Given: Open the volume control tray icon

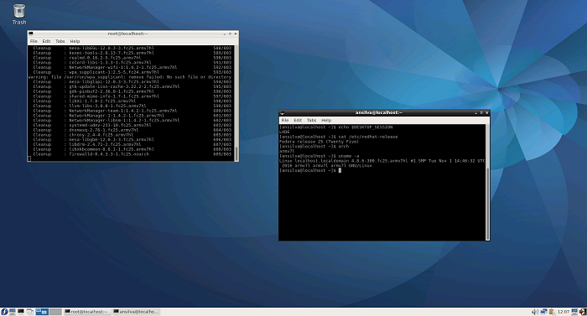Looking at the screenshot, I should point(535,312).
